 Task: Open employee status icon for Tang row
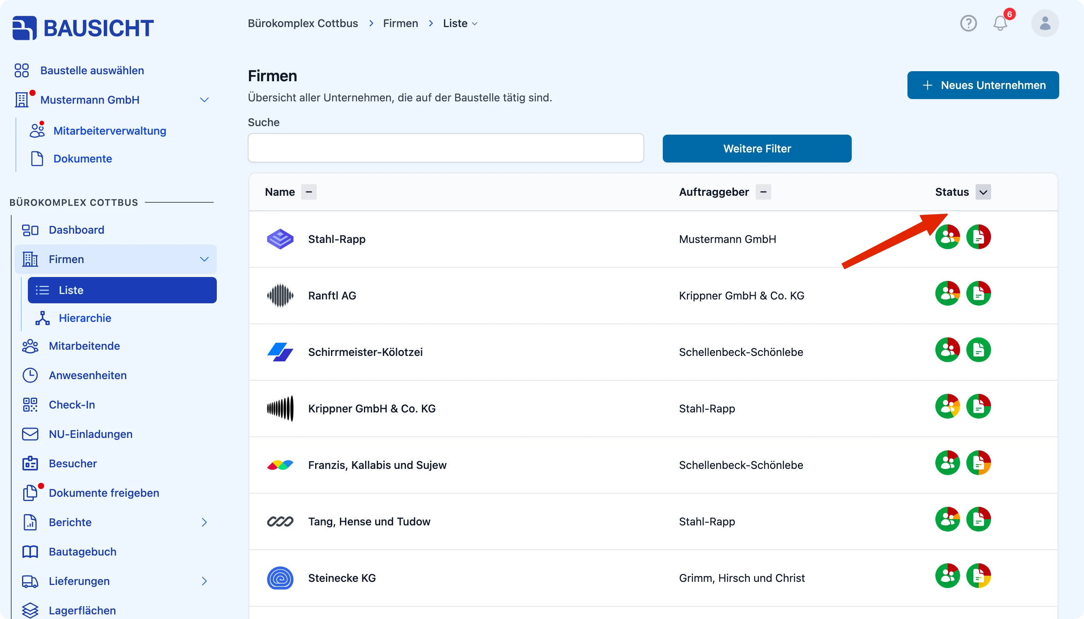pos(947,520)
